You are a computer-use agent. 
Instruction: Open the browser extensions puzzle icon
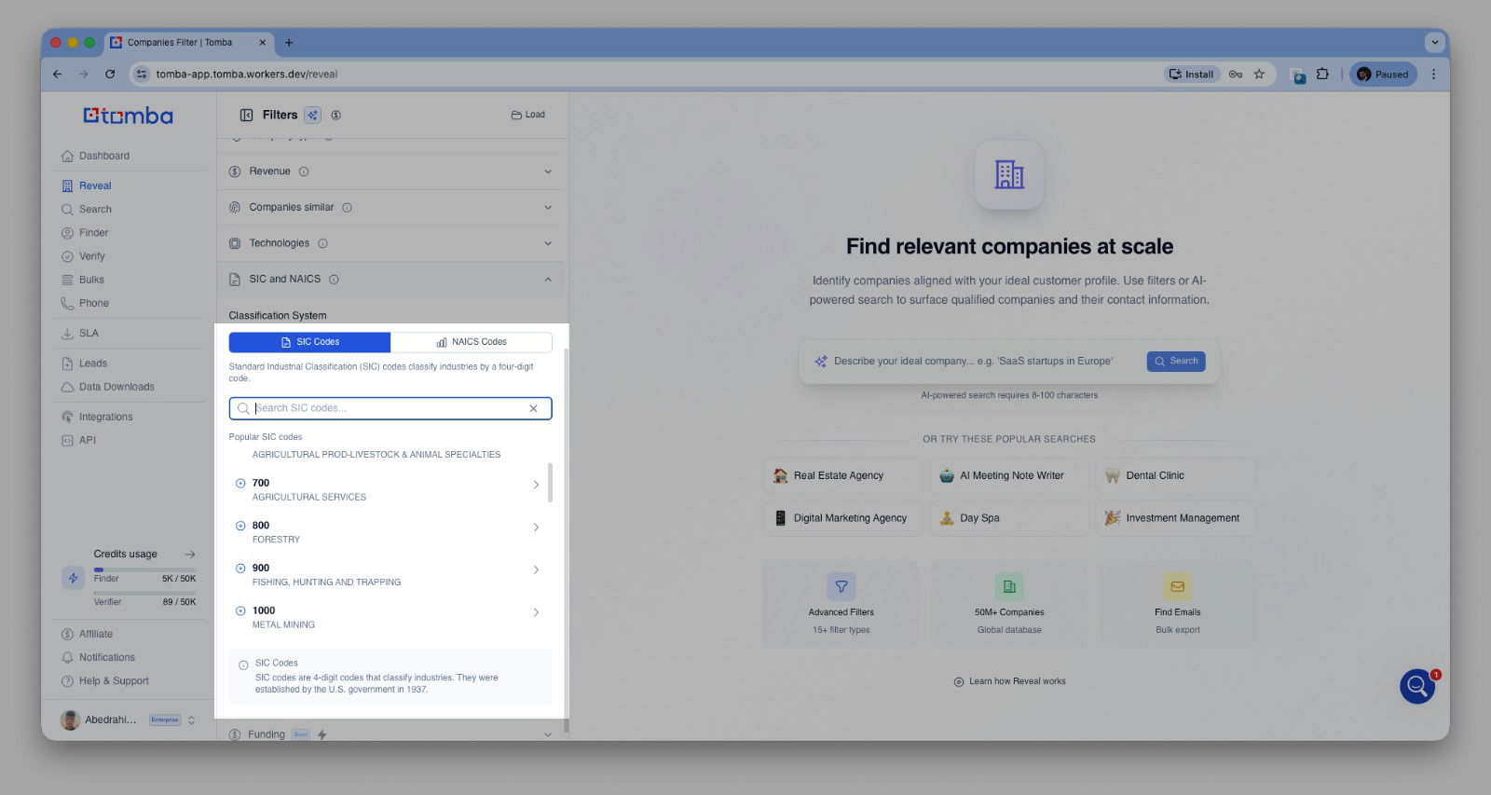[x=1322, y=75]
